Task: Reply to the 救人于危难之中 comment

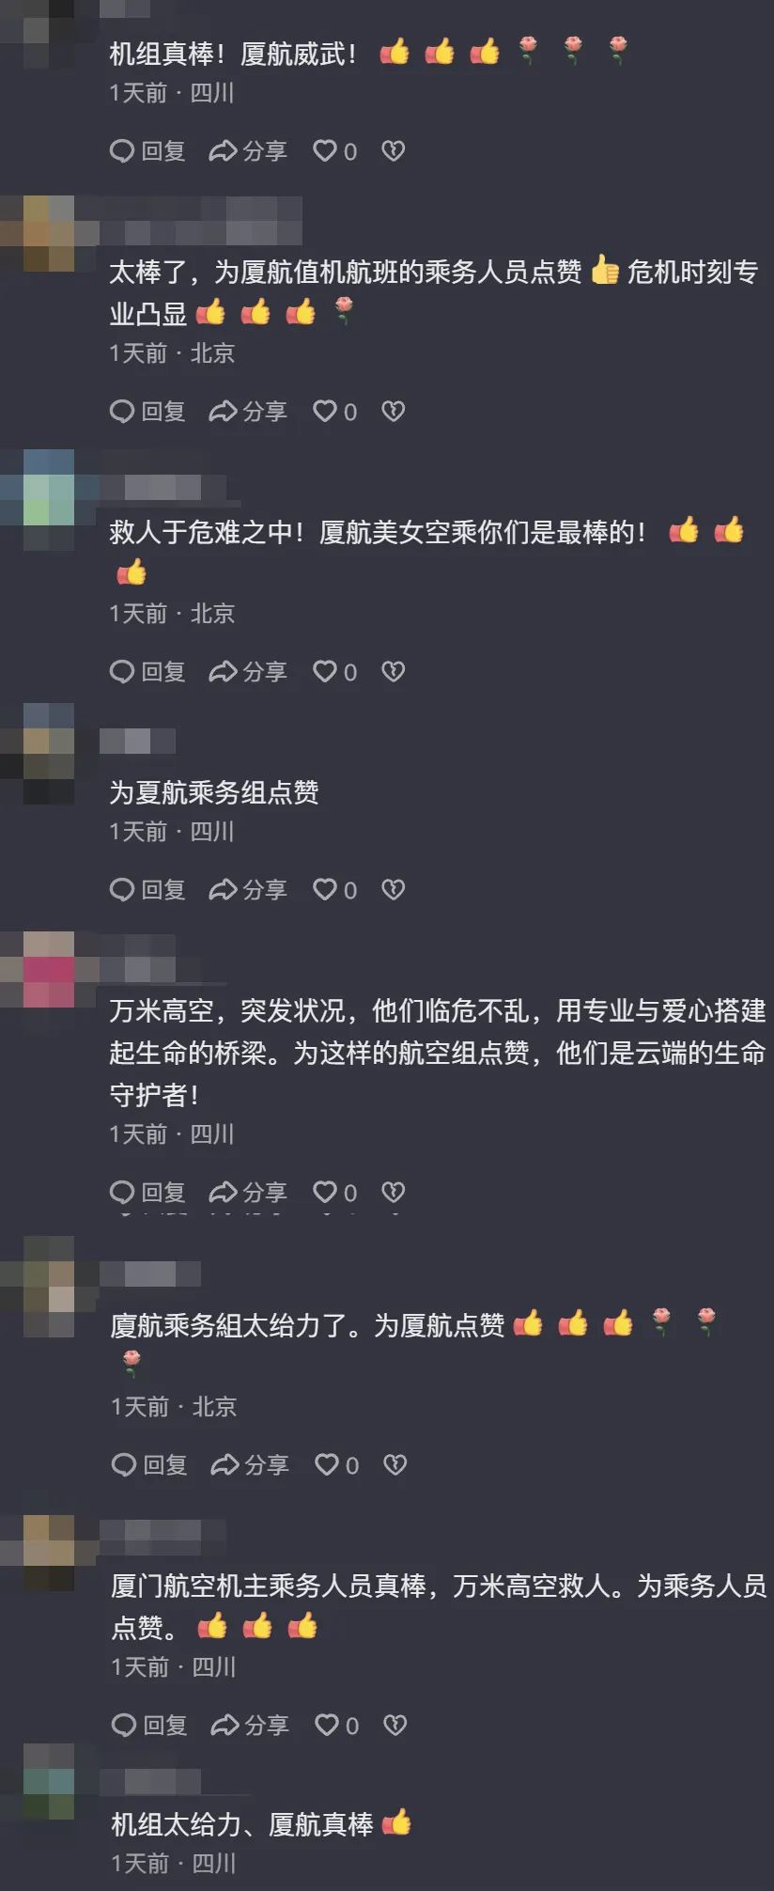Action: pos(147,671)
